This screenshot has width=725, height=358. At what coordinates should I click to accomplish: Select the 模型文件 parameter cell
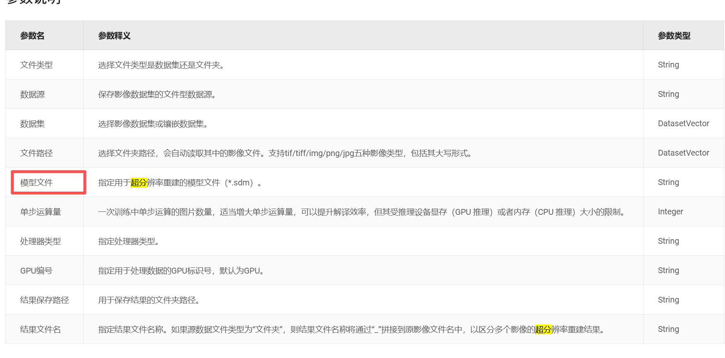(36, 183)
